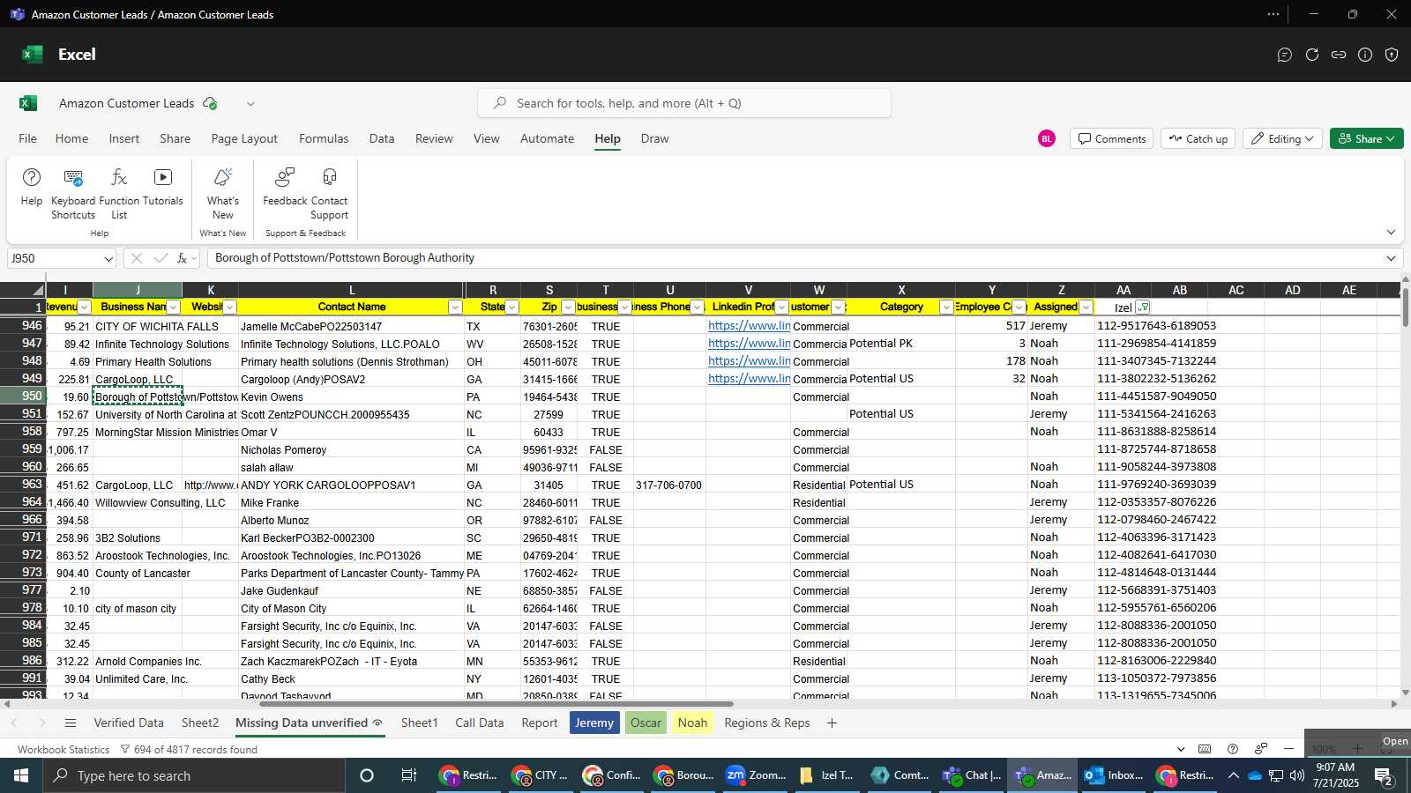Open Zip column filter dropdown
The width and height of the screenshot is (1411, 793).
click(568, 308)
